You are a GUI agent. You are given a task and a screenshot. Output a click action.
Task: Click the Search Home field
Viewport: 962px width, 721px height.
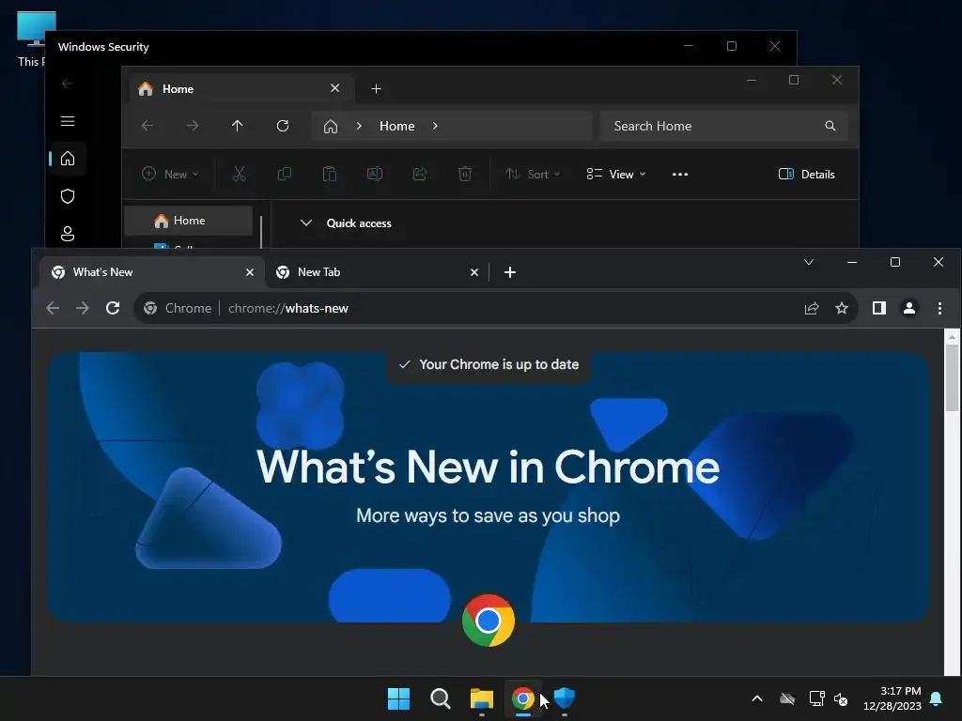[x=724, y=126]
